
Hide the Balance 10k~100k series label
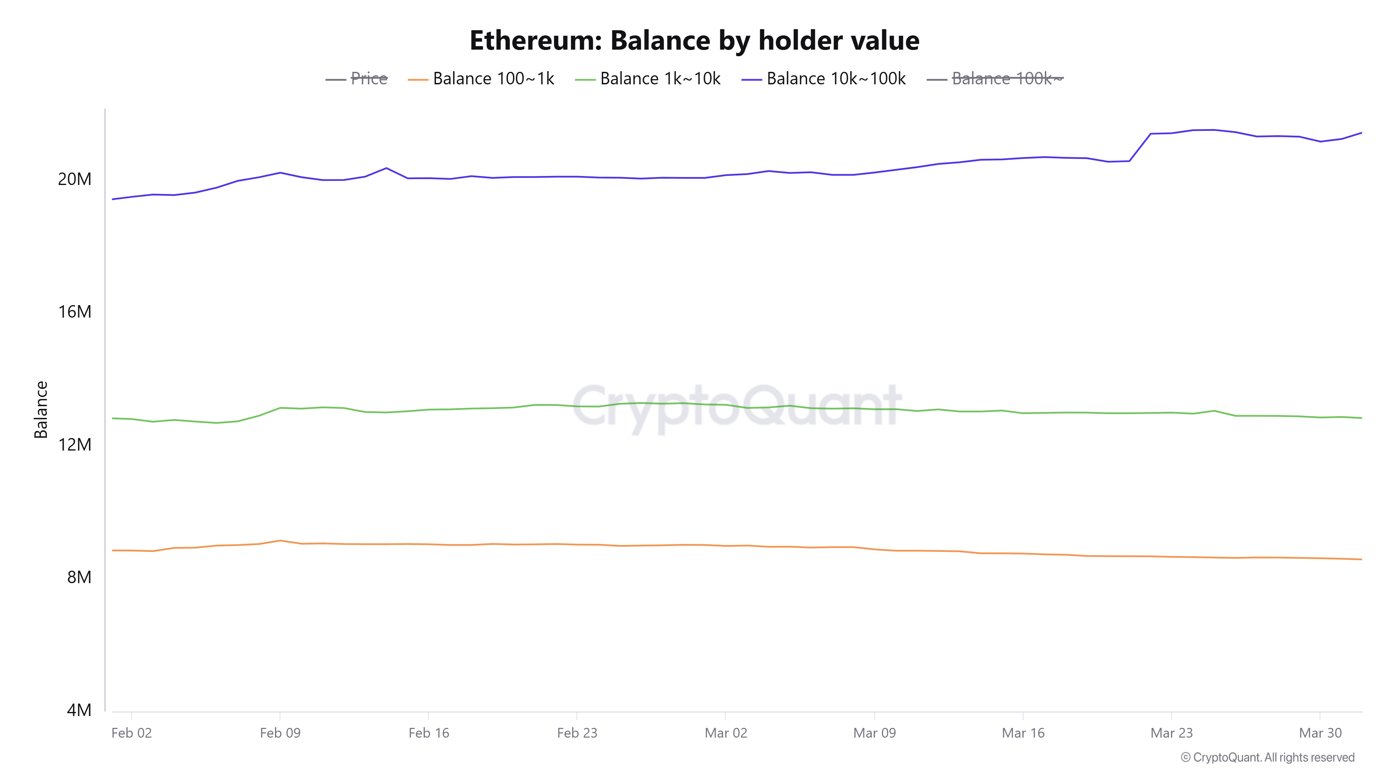[x=836, y=79]
